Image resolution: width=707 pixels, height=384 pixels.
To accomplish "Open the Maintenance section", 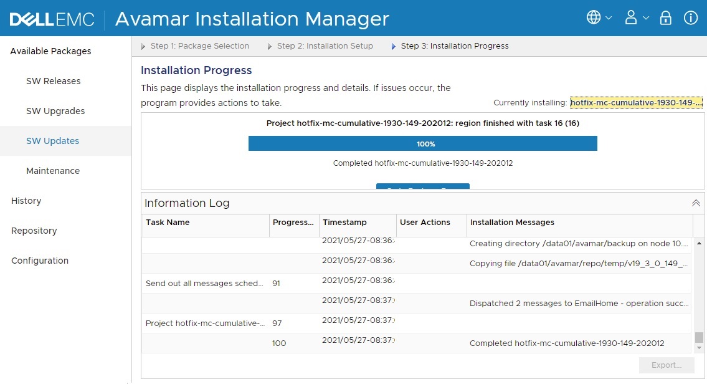I will (52, 171).
